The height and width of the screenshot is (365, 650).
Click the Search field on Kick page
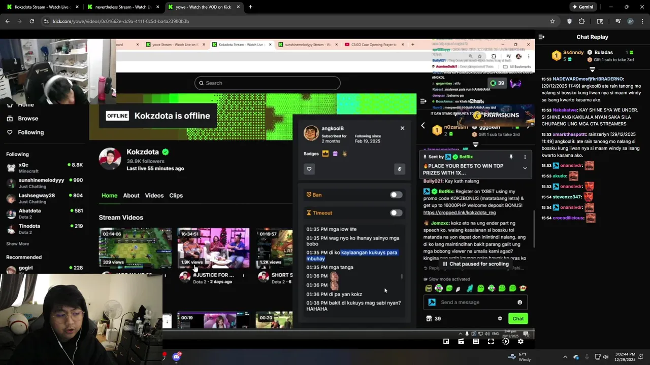pos(267,83)
